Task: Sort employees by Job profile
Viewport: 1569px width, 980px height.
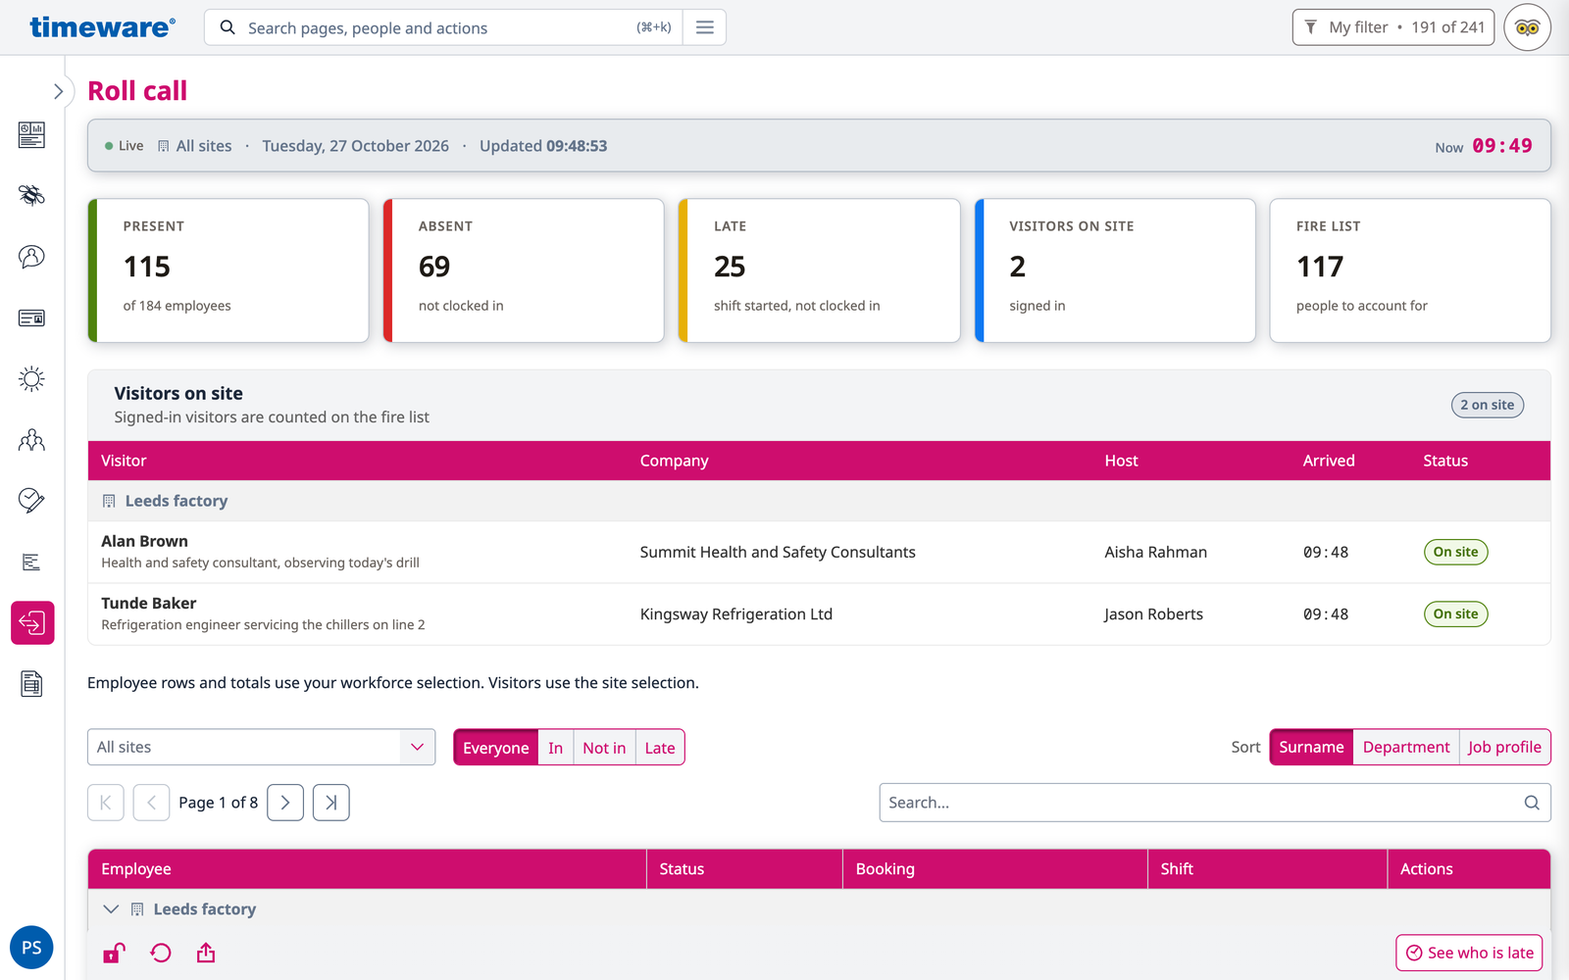Action: click(x=1504, y=747)
